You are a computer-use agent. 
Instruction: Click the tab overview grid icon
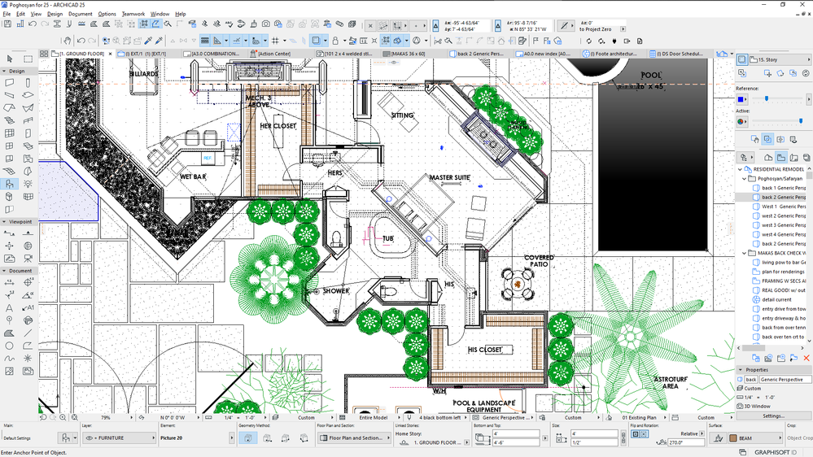(44, 54)
